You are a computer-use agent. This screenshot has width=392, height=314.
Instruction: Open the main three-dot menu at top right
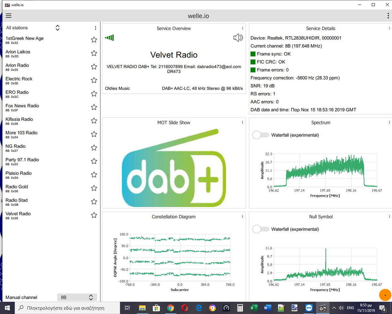388,16
